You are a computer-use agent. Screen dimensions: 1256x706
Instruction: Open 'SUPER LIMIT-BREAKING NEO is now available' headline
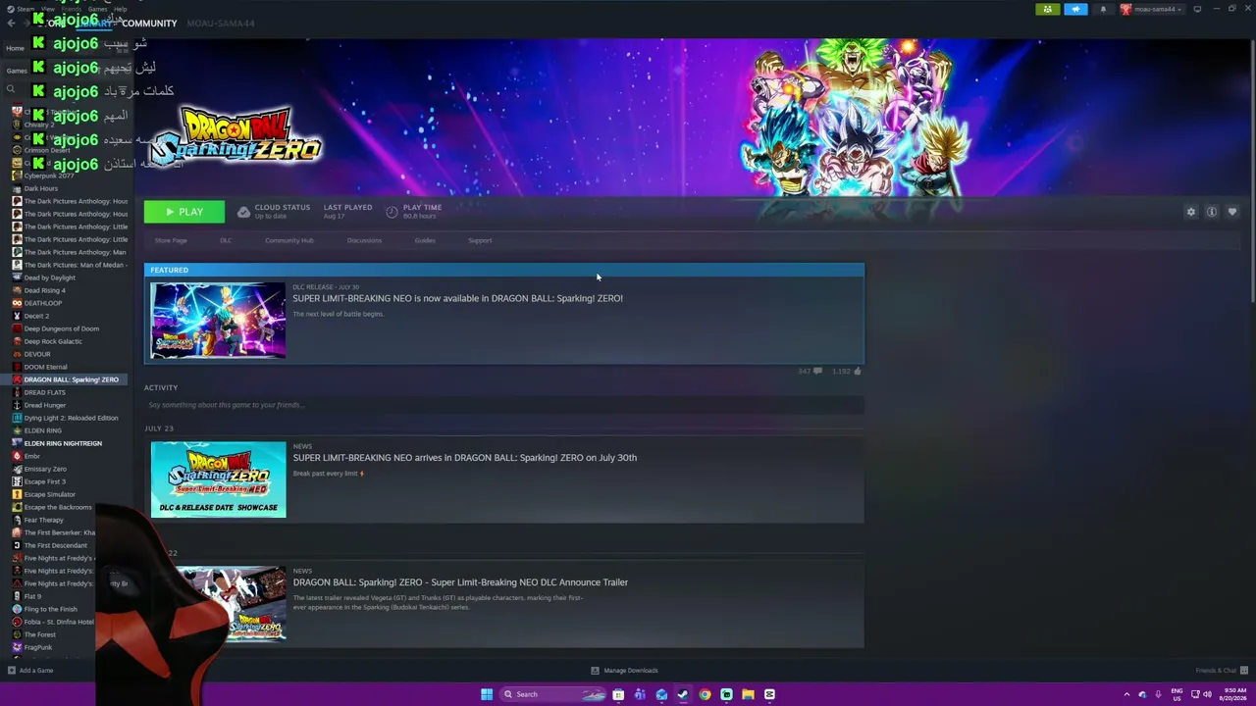point(457,298)
